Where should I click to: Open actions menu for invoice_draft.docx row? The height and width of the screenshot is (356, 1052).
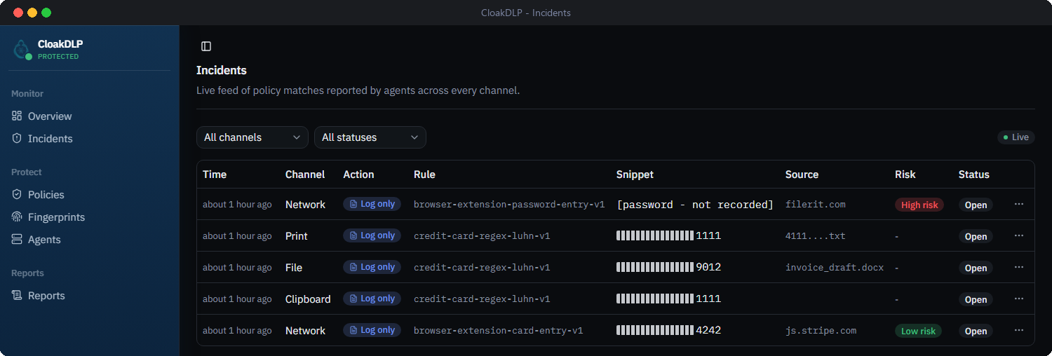[1019, 267]
